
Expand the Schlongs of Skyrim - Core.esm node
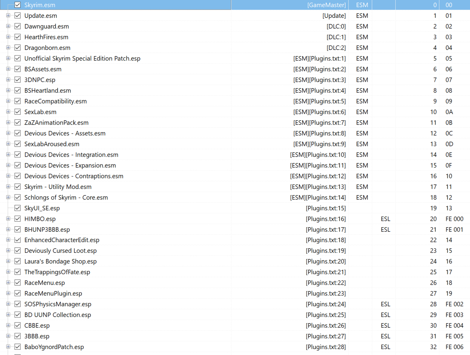(x=8, y=197)
